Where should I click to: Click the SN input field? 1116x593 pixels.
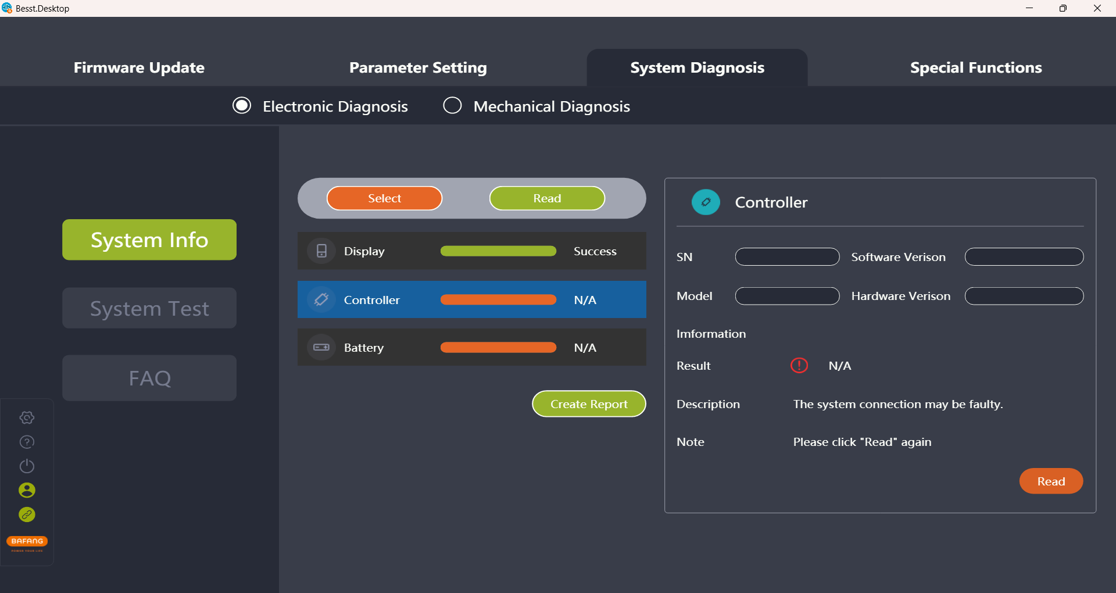click(787, 256)
